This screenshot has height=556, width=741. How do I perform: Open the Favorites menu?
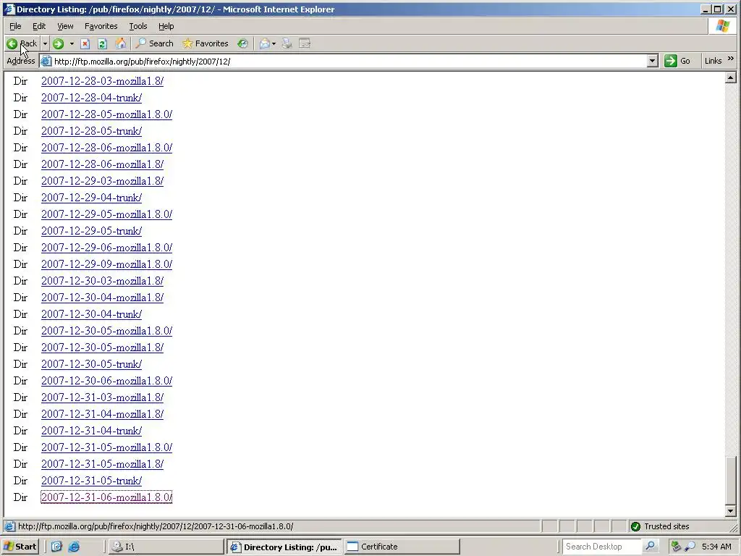pos(101,26)
